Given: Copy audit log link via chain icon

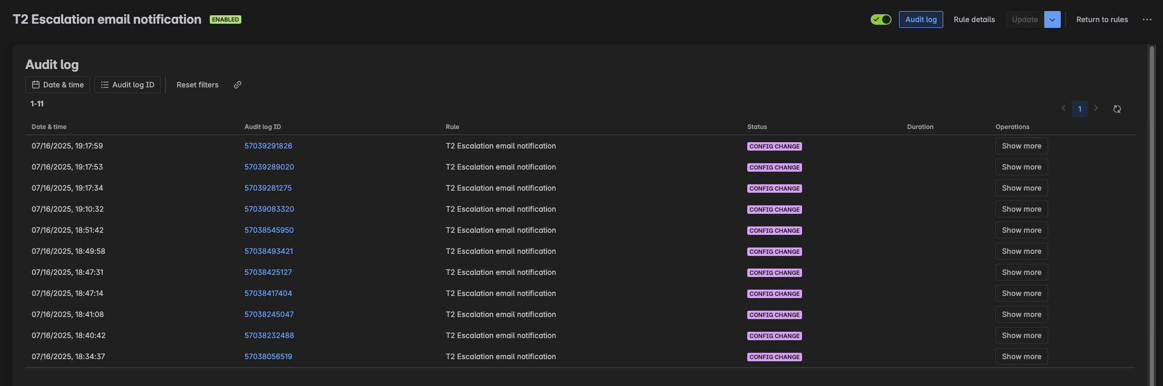Looking at the screenshot, I should point(238,85).
